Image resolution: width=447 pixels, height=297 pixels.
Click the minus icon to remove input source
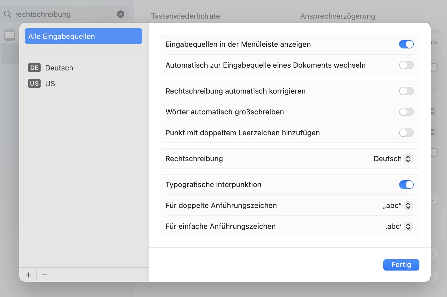click(44, 275)
